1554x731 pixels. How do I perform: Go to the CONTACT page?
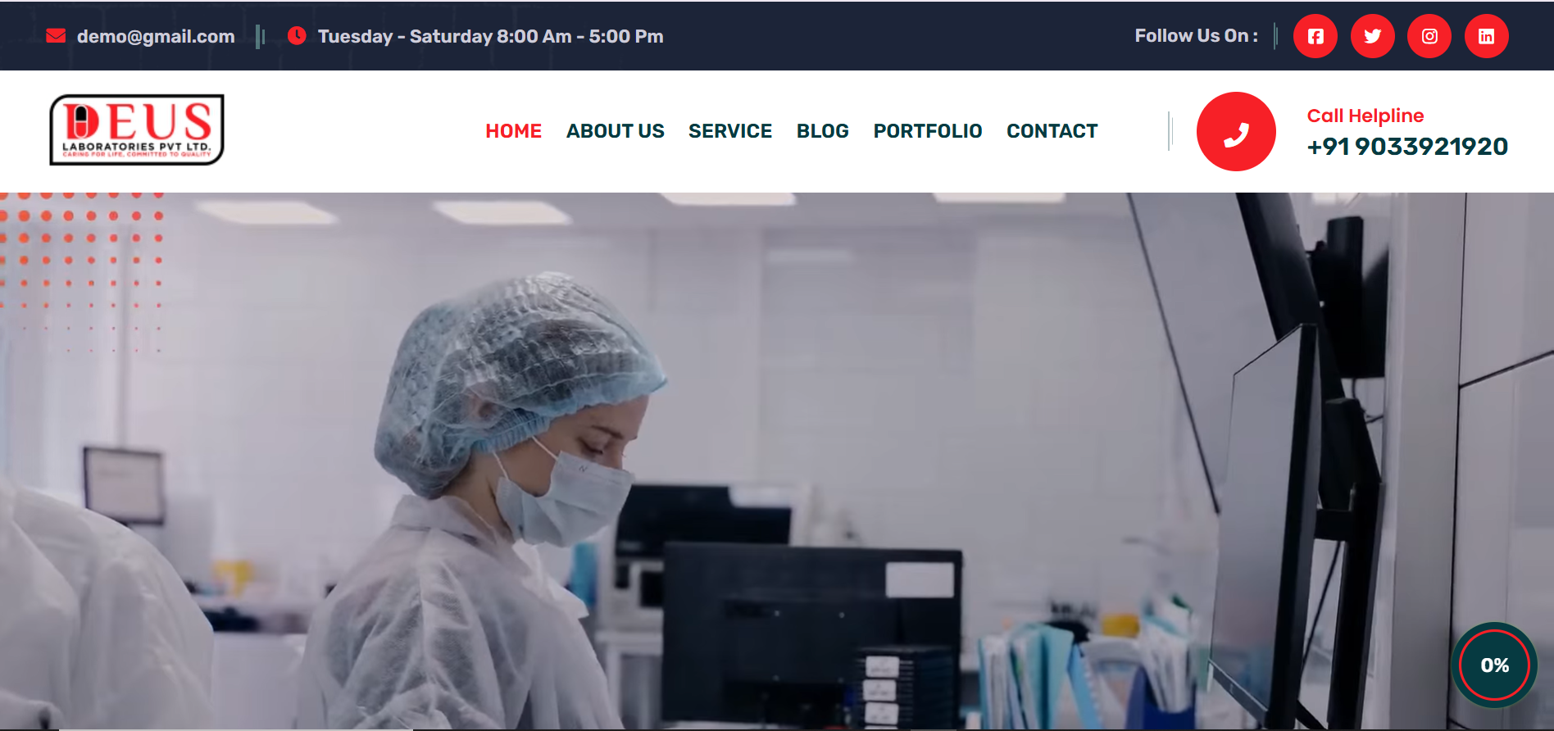(1052, 131)
